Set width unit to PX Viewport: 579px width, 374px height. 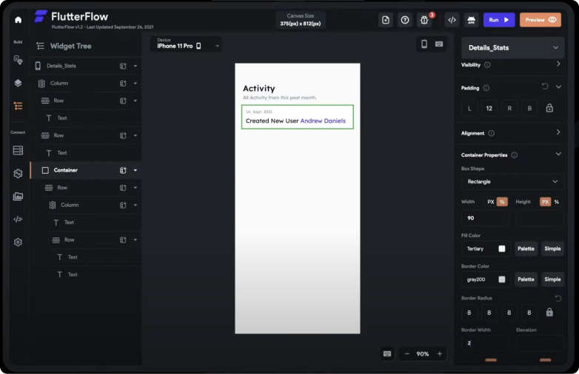(x=491, y=202)
